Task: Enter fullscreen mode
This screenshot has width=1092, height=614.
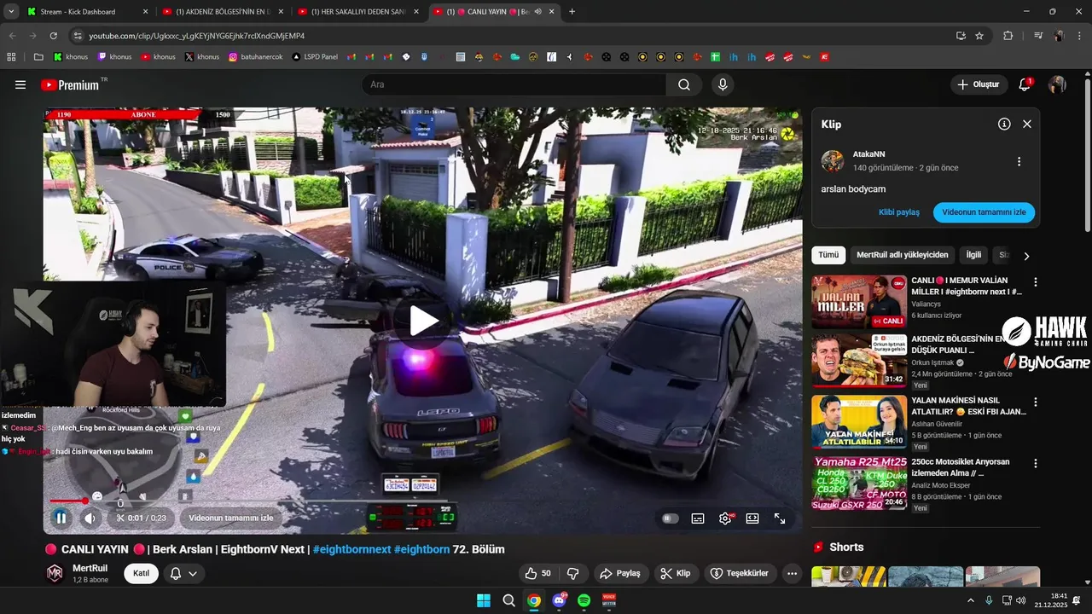Action: pyautogui.click(x=780, y=518)
